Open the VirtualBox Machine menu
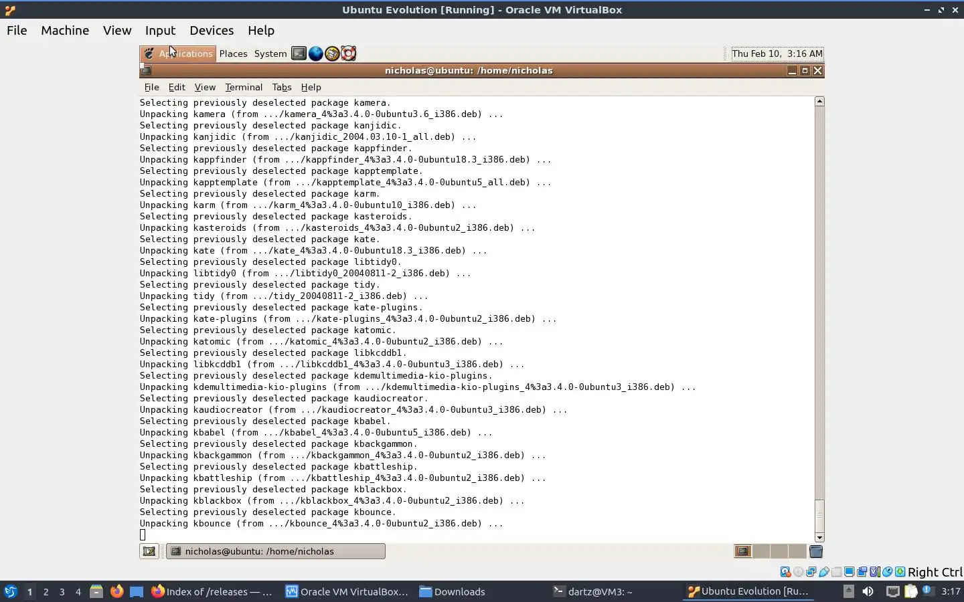Image resolution: width=964 pixels, height=602 pixels. coord(65,30)
